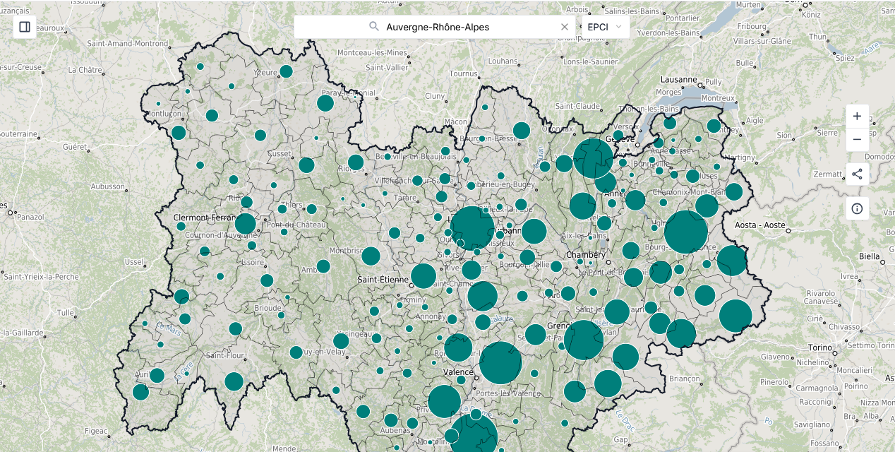Viewport: 895px width, 452px height.
Task: Select the Fribourg label
Action: 752,26
